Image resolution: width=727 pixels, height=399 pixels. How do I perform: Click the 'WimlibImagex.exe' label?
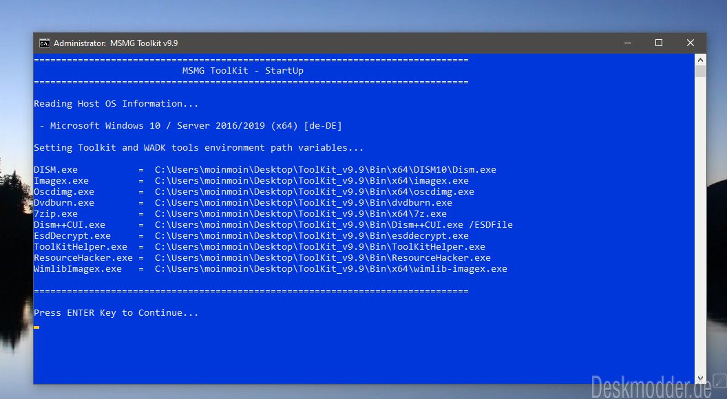[78, 269]
